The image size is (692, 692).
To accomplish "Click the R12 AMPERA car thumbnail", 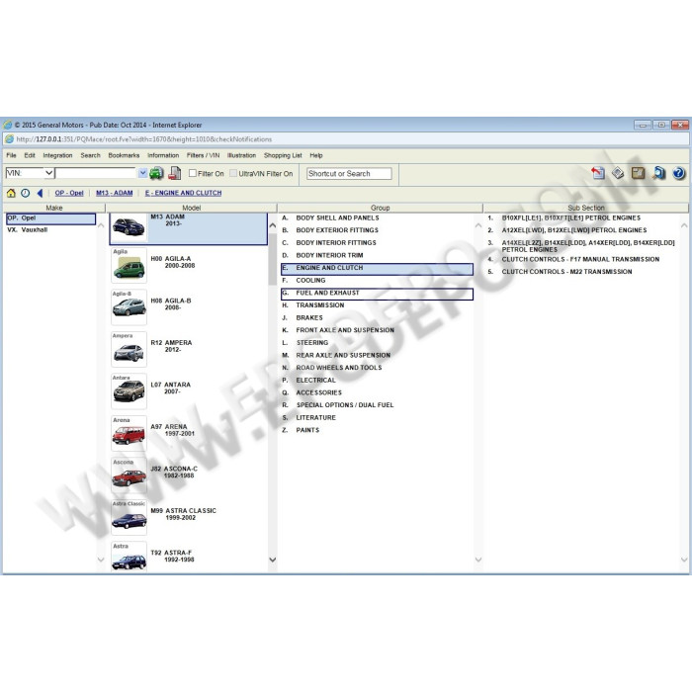I will coord(129,349).
